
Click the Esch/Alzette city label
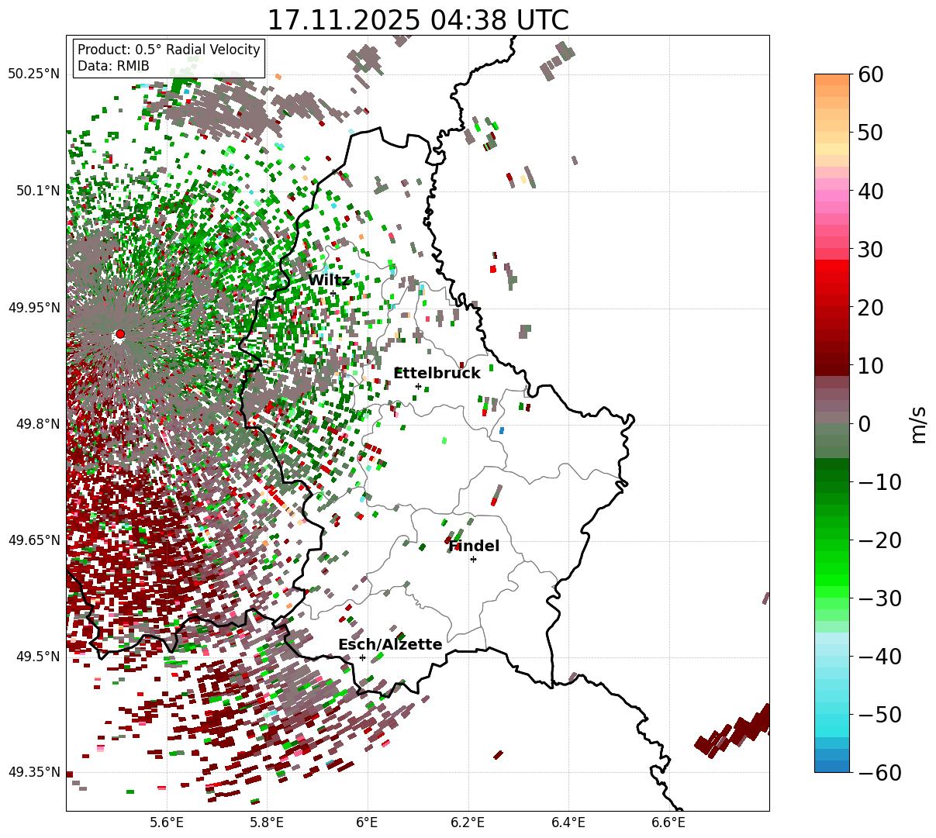390,645
